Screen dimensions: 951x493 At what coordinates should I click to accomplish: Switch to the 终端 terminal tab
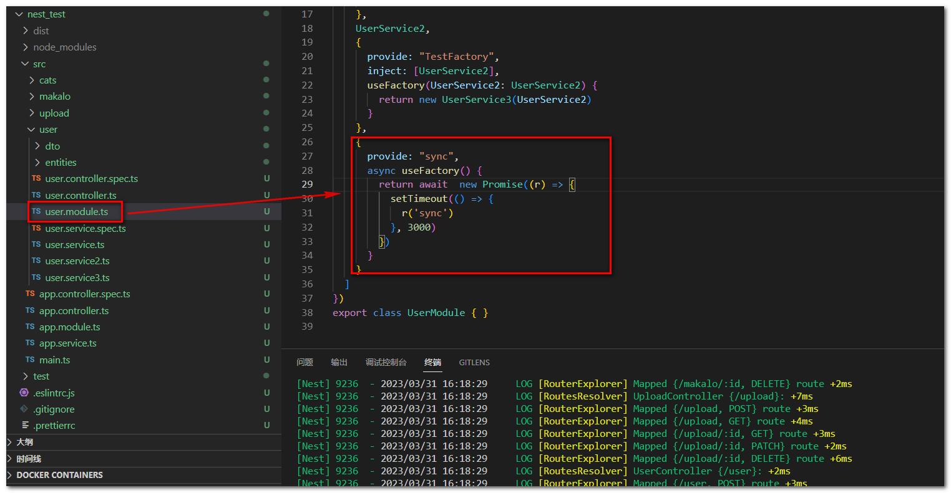pos(432,362)
